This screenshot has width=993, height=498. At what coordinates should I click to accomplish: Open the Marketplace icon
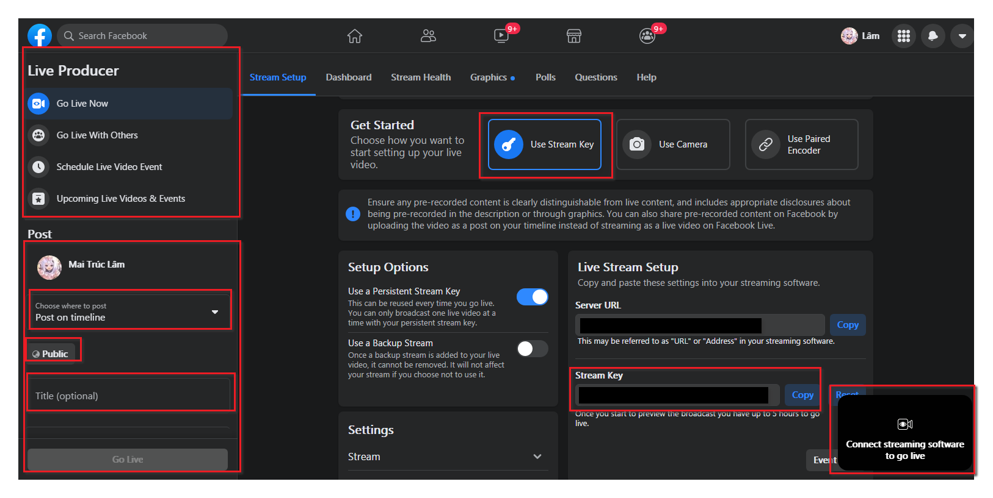tap(574, 36)
